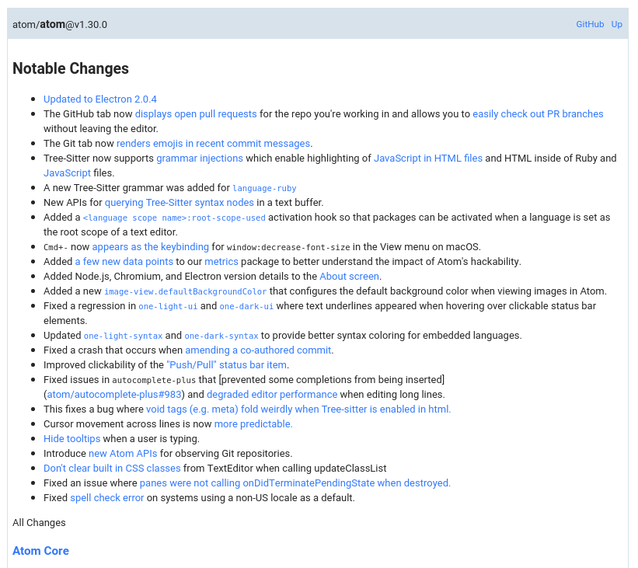This screenshot has height=568, width=638.
Task: Open 'degraded editor performance' link
Action: tap(272, 395)
